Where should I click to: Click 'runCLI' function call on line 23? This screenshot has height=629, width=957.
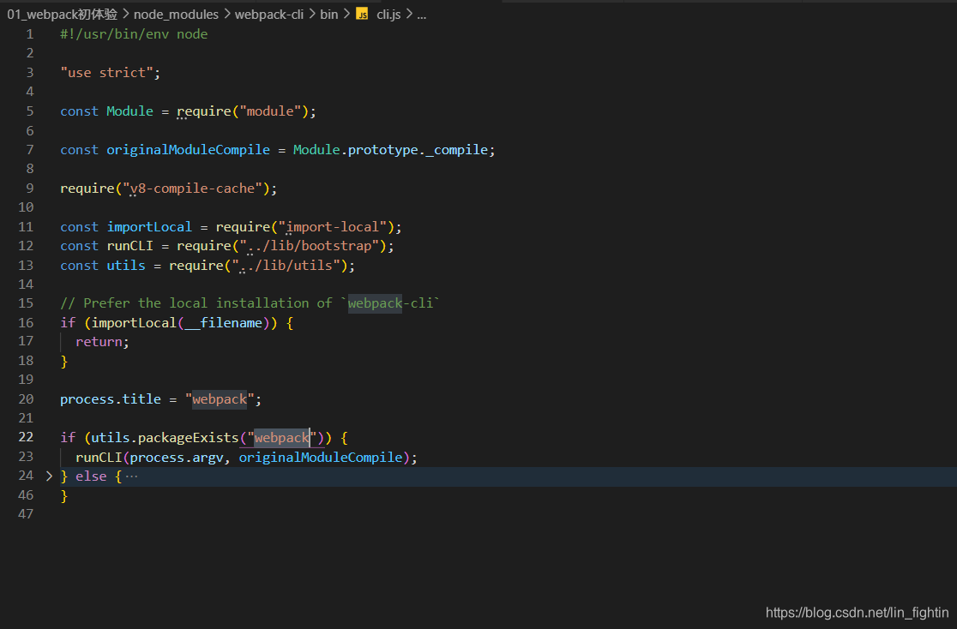99,457
